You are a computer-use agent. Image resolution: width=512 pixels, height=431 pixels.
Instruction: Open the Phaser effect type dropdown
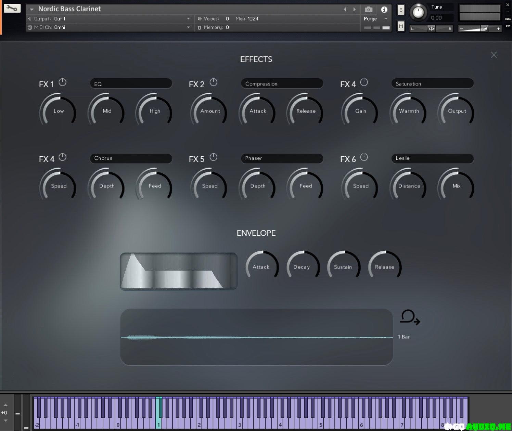pos(282,158)
